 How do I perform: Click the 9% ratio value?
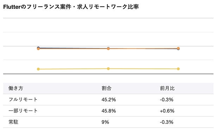(x=105, y=122)
